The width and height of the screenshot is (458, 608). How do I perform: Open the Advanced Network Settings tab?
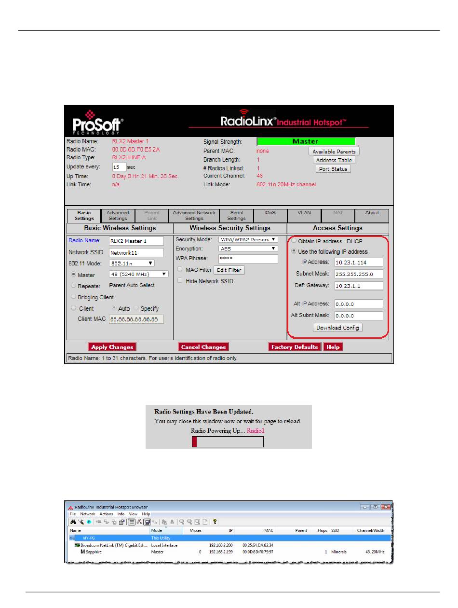(194, 216)
